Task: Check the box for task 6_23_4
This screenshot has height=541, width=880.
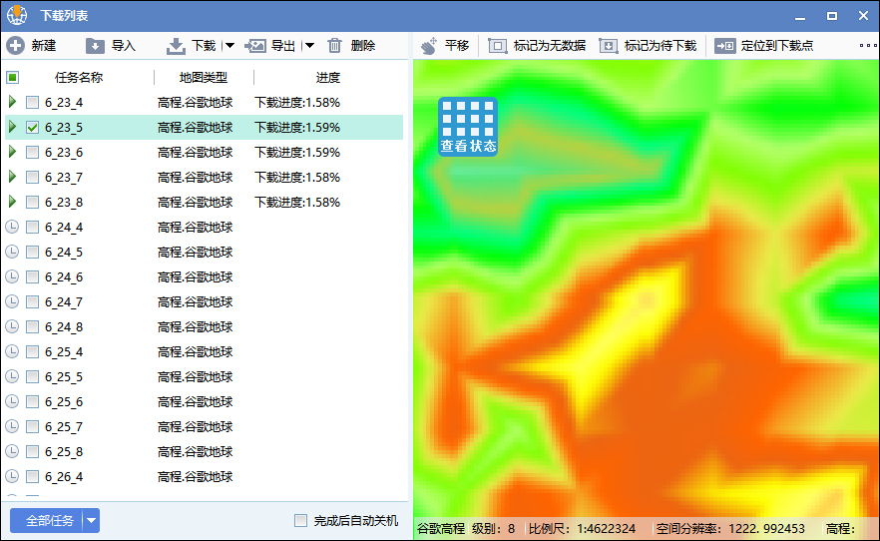Action: click(x=33, y=102)
